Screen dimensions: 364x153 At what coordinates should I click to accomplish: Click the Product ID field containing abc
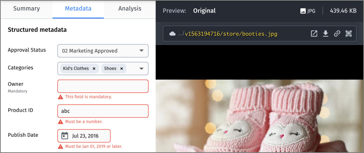click(x=103, y=111)
